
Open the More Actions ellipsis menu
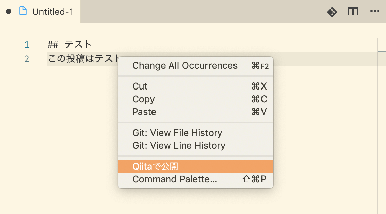pos(375,11)
